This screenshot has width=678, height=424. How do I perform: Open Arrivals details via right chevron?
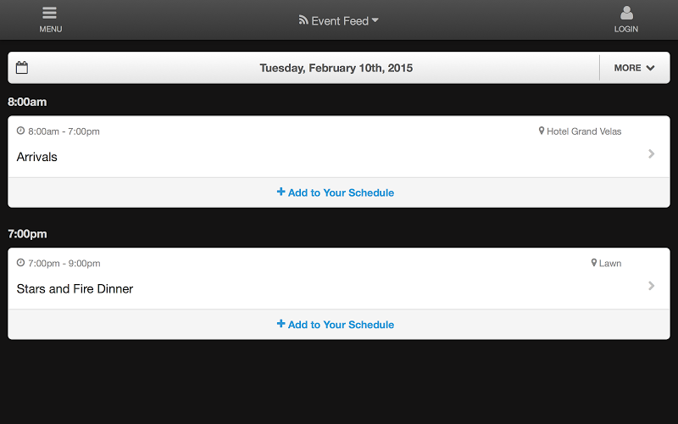pyautogui.click(x=651, y=153)
